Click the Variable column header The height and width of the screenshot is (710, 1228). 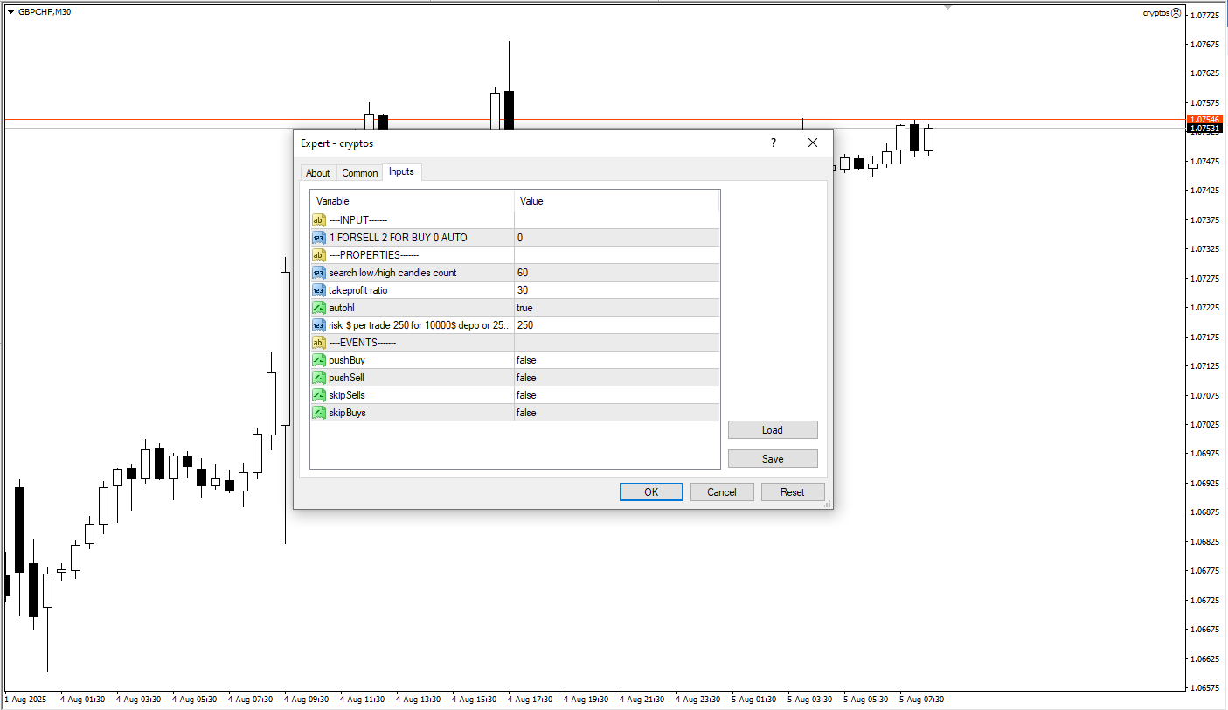[x=412, y=201]
